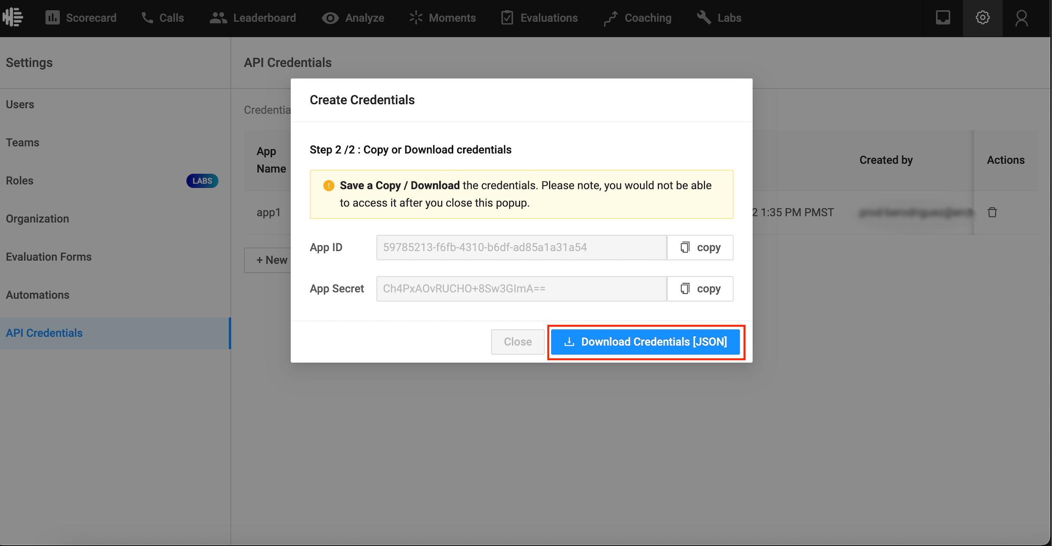Image resolution: width=1052 pixels, height=546 pixels.
Task: Open the Scorecard page
Action: tap(81, 18)
